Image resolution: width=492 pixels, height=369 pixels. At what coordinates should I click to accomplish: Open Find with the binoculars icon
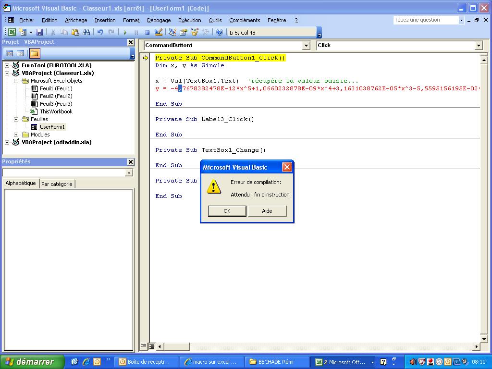[86, 32]
